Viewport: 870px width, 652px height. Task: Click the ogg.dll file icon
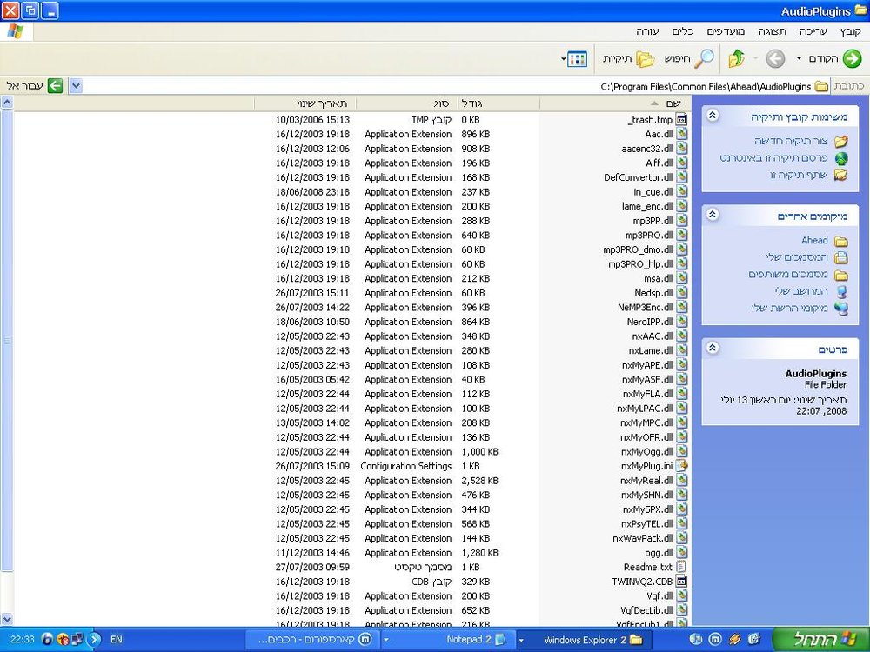[x=681, y=552]
